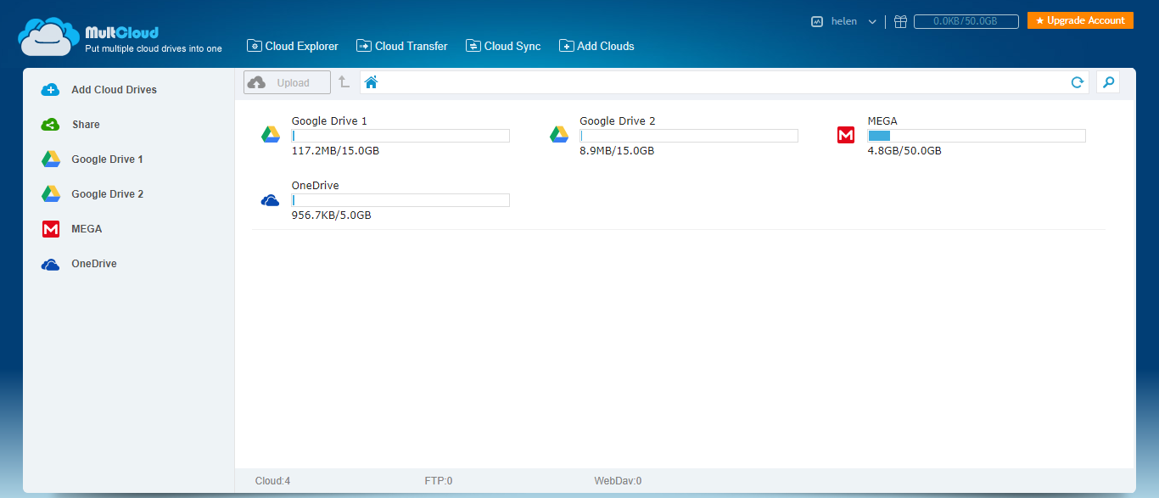Click OneDrive name in main panel
The width and height of the screenshot is (1159, 498).
click(x=316, y=186)
